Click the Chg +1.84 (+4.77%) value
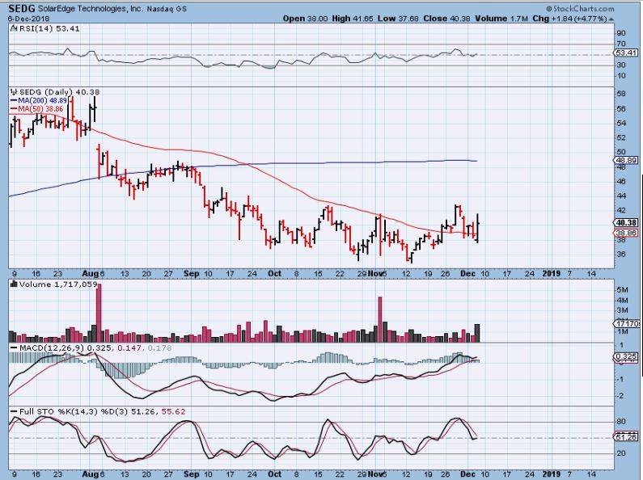This screenshot has height=480, width=643. (x=569, y=19)
